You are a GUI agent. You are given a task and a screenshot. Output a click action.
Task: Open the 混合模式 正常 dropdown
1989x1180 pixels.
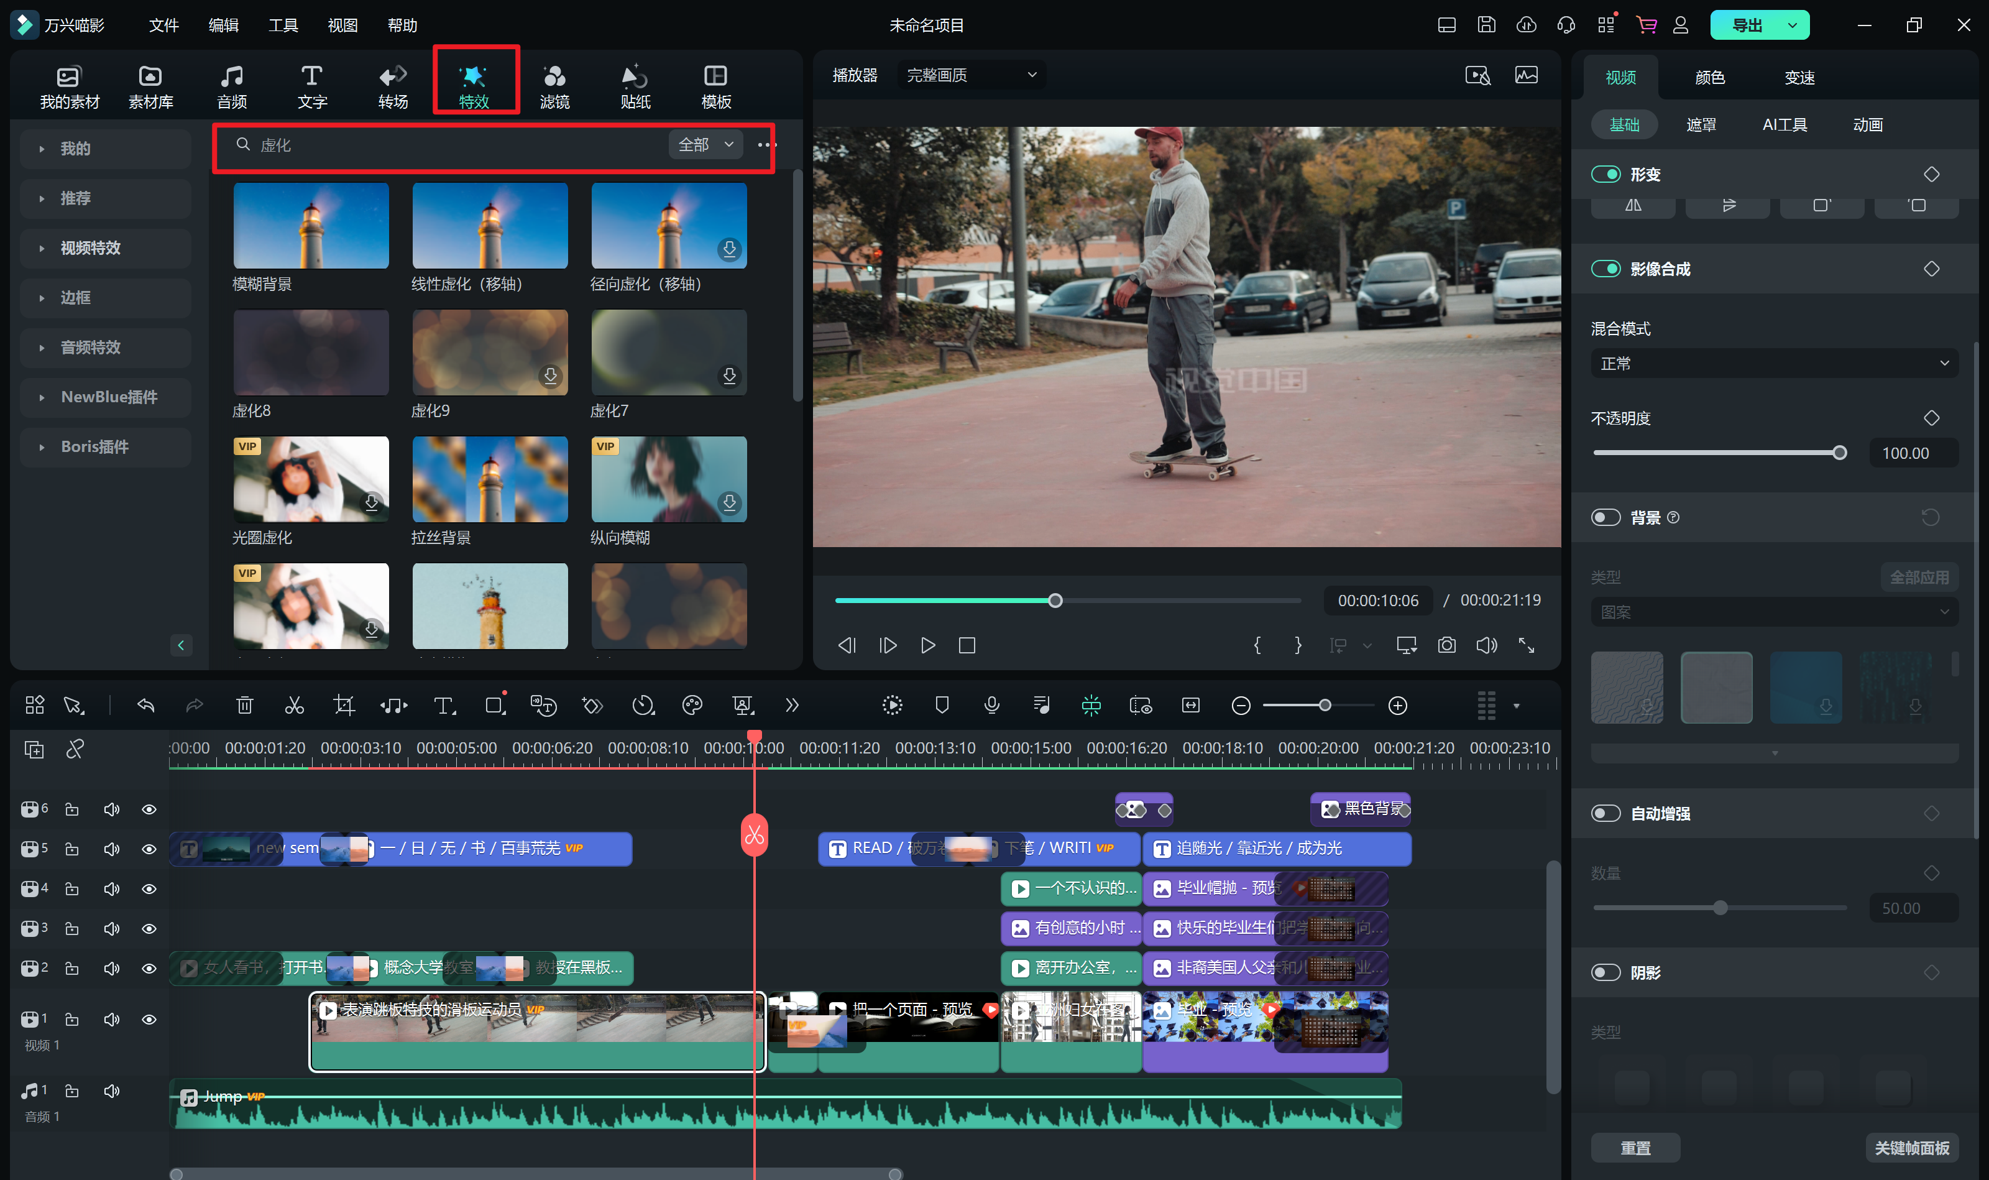[x=1773, y=364]
